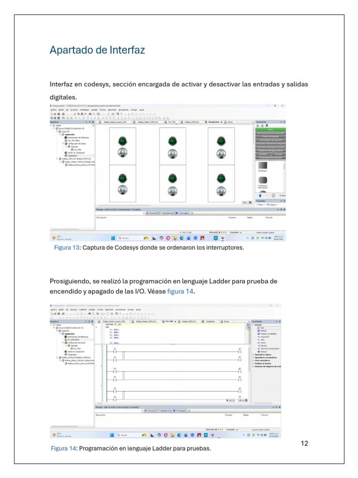This screenshot has height=478, width=358.
Task: Click Opera icon in Figura 14 taskbar
Action: (165, 435)
